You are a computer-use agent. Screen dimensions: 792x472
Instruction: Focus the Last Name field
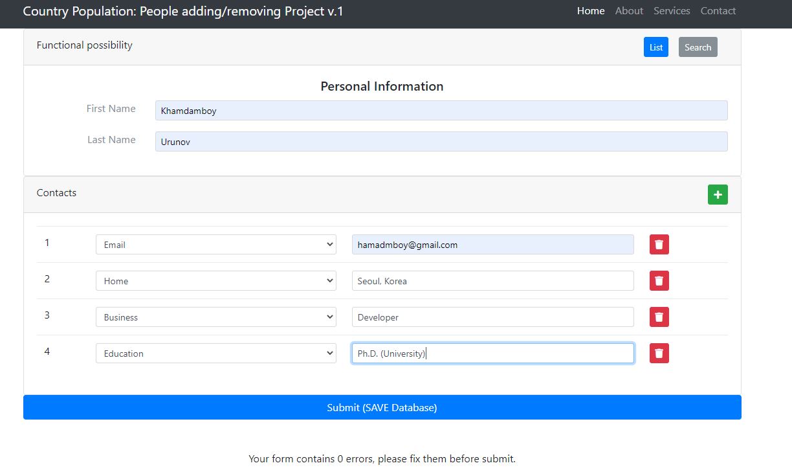441,142
